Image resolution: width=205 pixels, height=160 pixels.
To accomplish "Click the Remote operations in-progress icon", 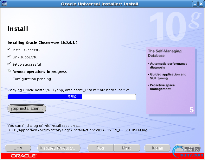I will pyautogui.click(x=9, y=71).
